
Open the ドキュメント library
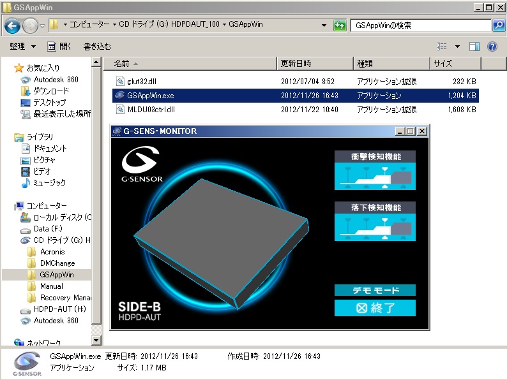(50, 149)
